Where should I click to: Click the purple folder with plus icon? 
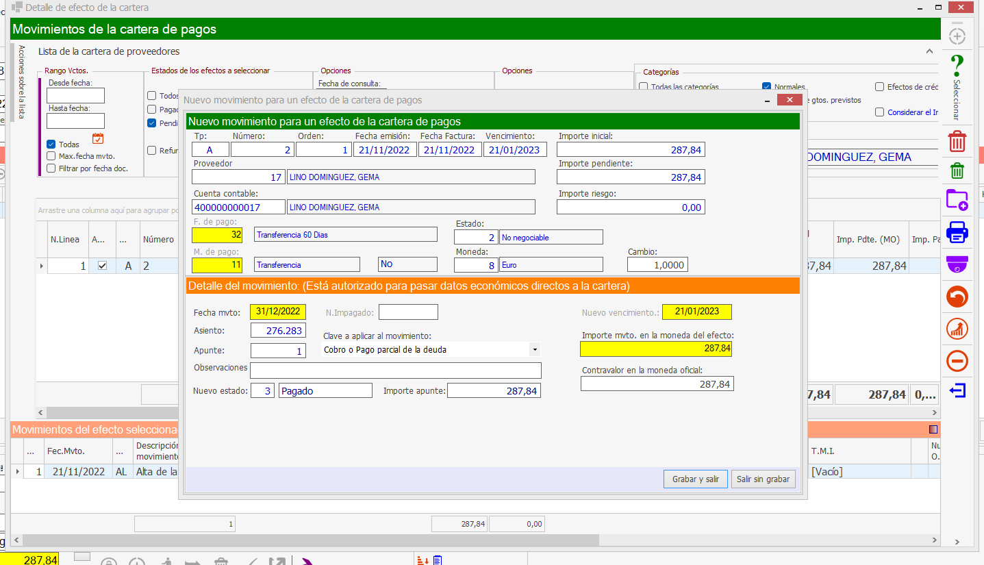[957, 200]
